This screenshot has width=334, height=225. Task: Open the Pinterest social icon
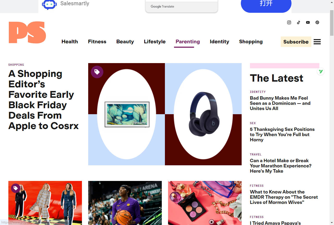point(317,22)
